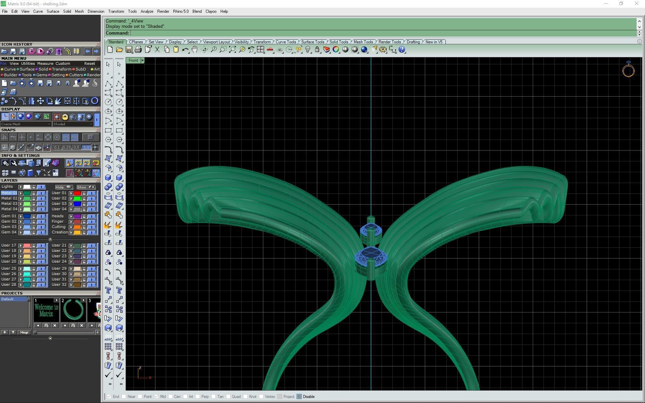Enable the Near object snap checkbox
The image size is (645, 403).
(124, 397)
